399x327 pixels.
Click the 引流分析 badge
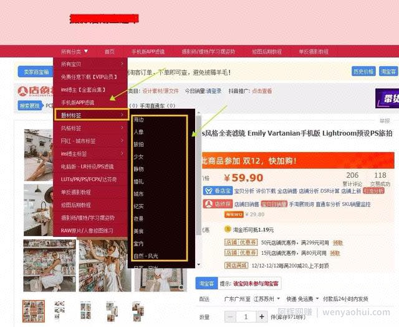tap(373, 191)
